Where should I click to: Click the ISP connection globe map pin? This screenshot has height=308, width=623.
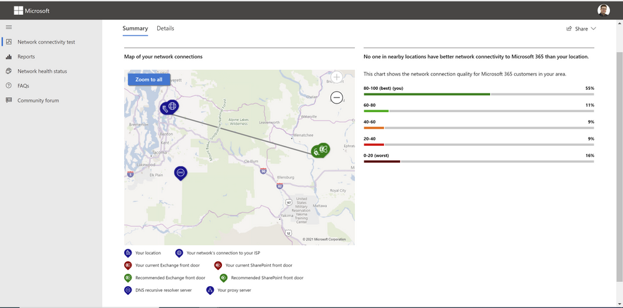click(x=173, y=106)
